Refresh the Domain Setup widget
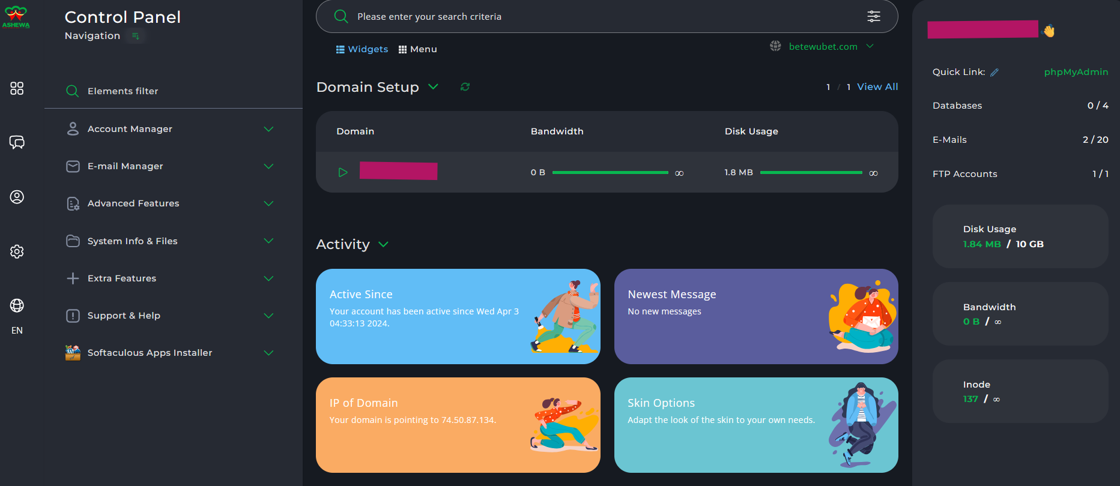 click(x=465, y=87)
